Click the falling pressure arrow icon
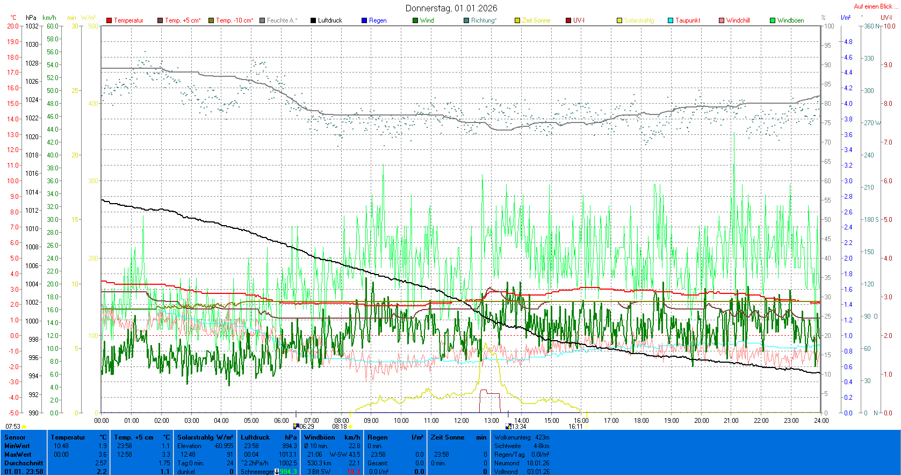The width and height of the screenshot is (901, 475). coord(277,472)
